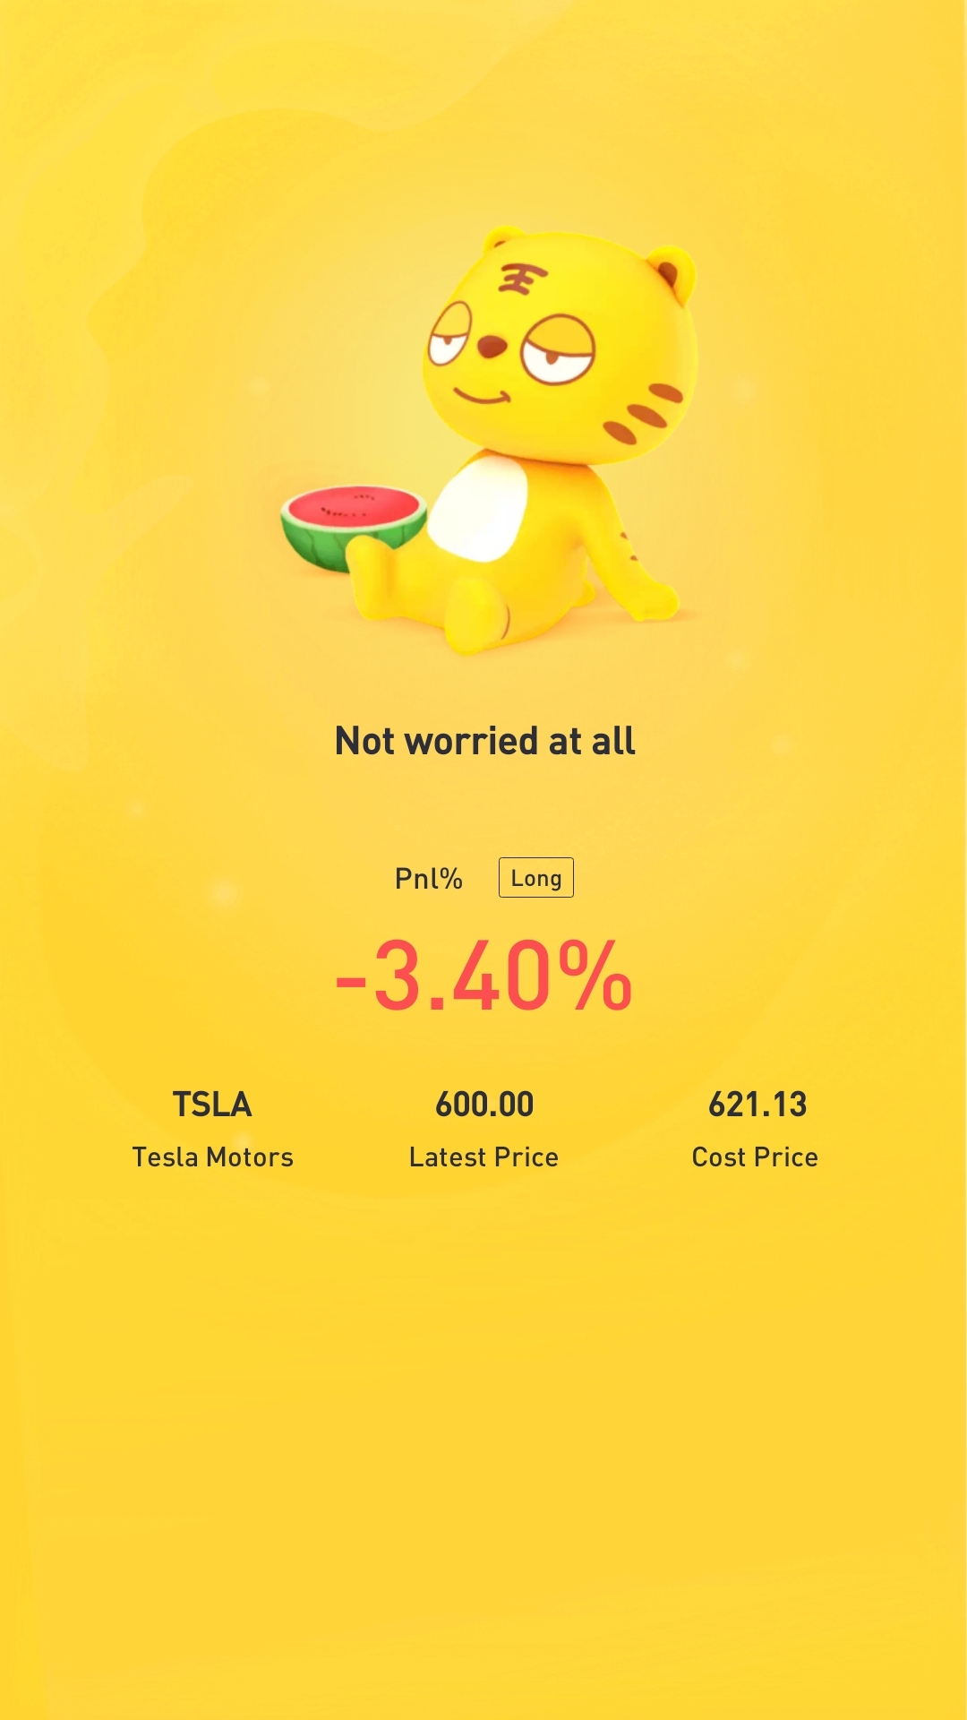Click the Cost Price label

755,1157
